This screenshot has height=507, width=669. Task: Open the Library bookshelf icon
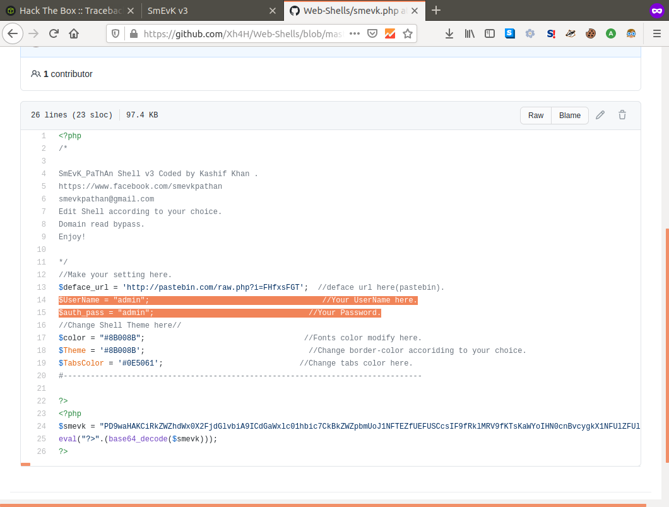(x=470, y=33)
